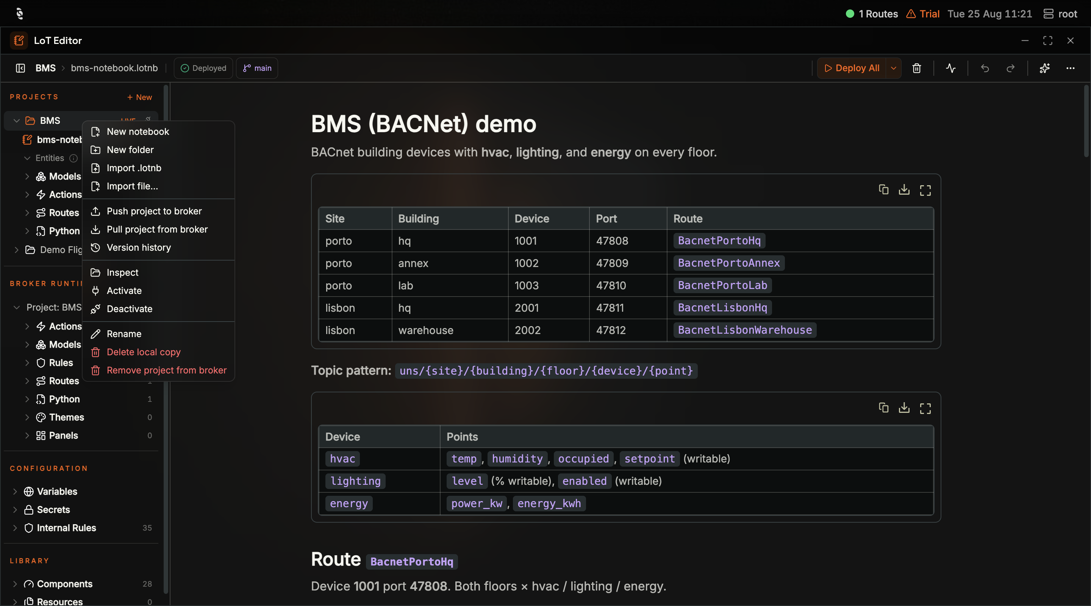Choose New notebook from context menu
Image resolution: width=1091 pixels, height=606 pixels.
click(x=158, y=132)
